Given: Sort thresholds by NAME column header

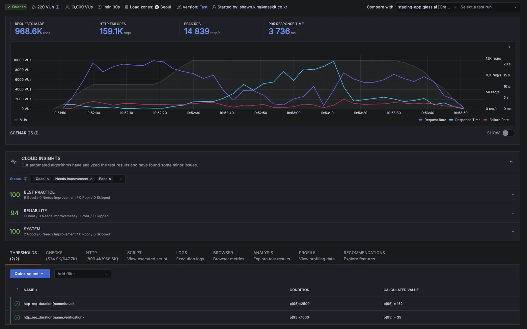Looking at the screenshot, I should [x=30, y=290].
